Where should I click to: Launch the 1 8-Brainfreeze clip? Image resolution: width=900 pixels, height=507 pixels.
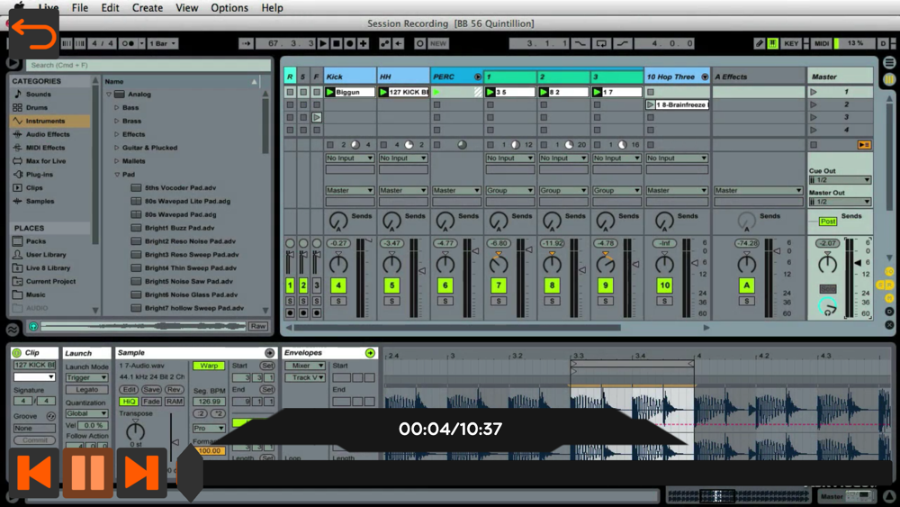651,104
